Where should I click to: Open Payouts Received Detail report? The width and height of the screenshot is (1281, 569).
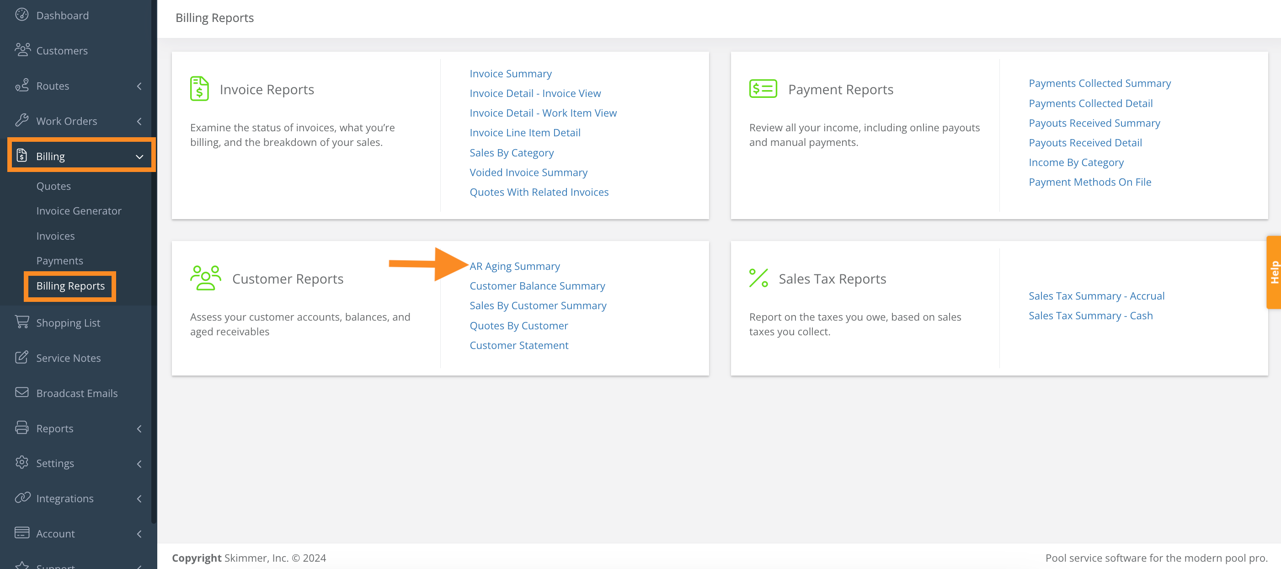(x=1085, y=142)
